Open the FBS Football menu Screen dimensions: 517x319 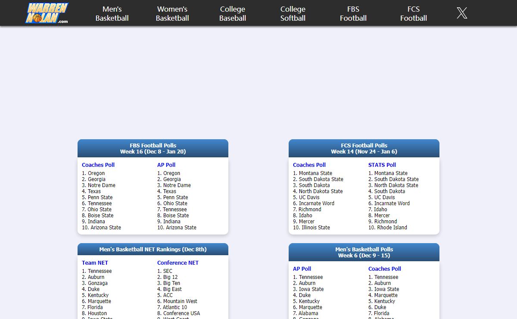353,13
